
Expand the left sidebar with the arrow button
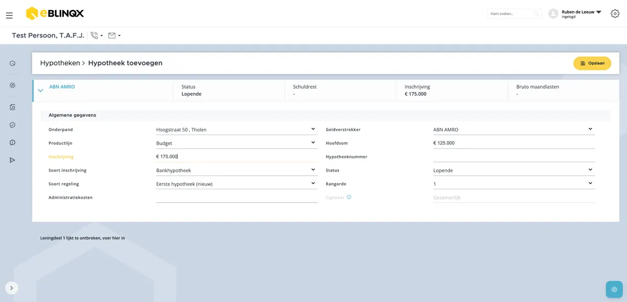pyautogui.click(x=11, y=288)
